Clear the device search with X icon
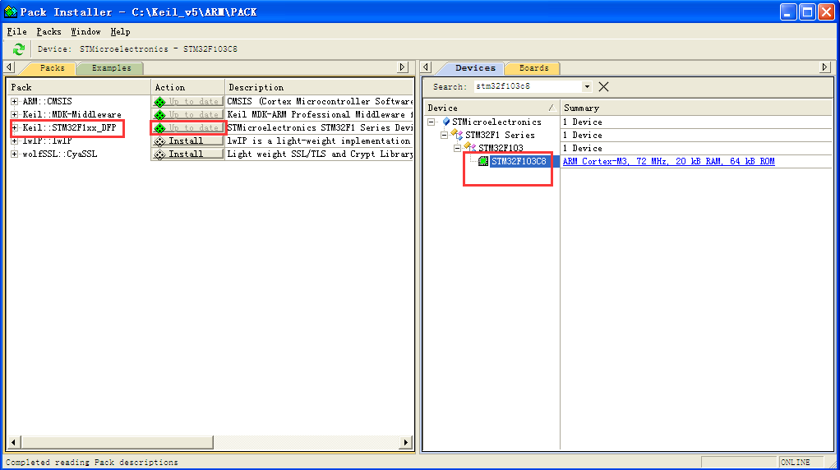Image resolution: width=840 pixels, height=470 pixels. point(604,87)
